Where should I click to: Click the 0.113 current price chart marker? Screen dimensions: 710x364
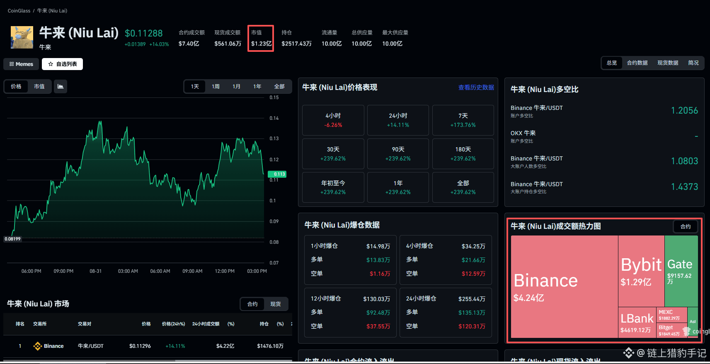[x=277, y=174]
